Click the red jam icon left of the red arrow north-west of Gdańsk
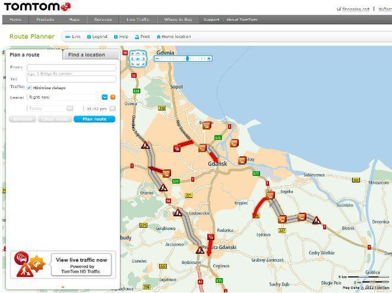The width and height of the screenshot is (392, 293). coord(177,149)
